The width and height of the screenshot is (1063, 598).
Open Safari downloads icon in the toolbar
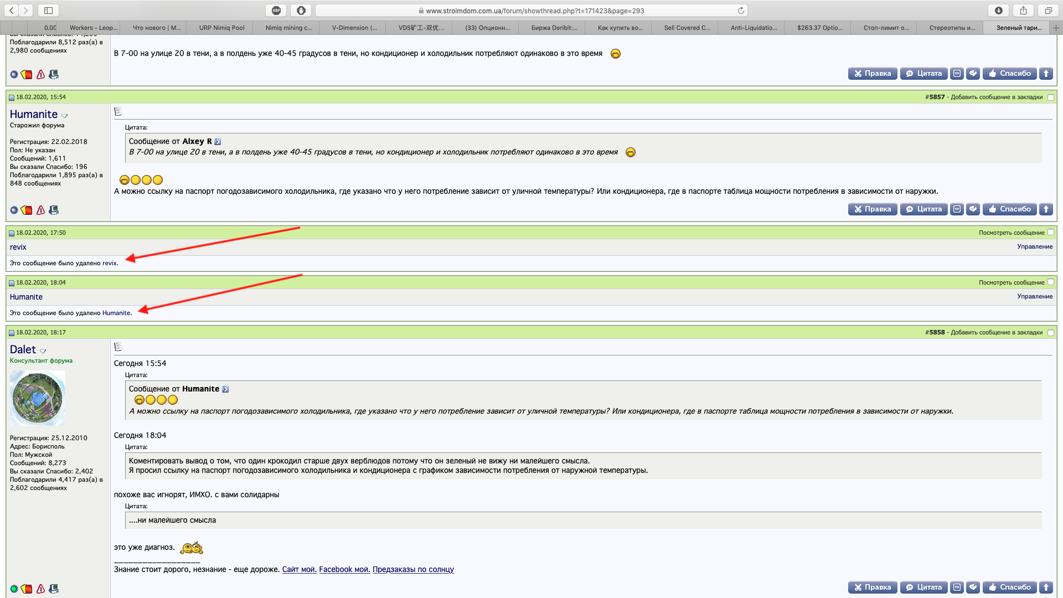coord(999,11)
